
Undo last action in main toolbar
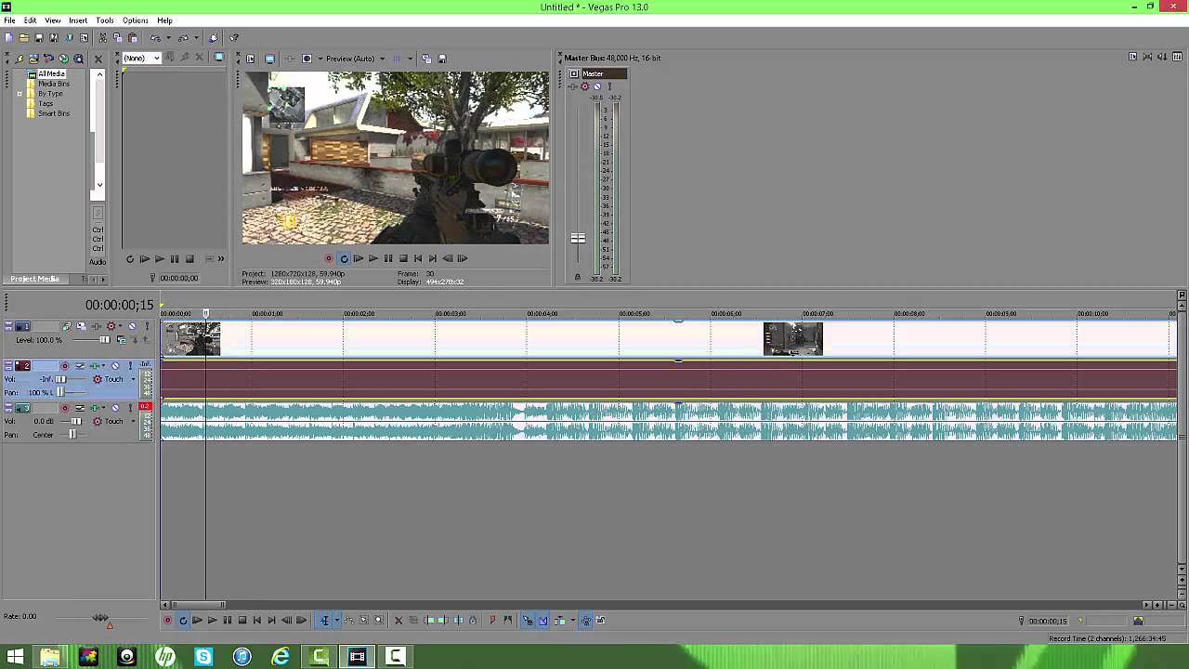(155, 37)
